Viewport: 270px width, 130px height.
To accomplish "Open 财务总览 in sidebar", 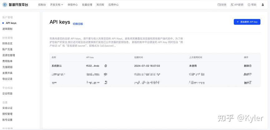I will pyautogui.click(x=7, y=43).
